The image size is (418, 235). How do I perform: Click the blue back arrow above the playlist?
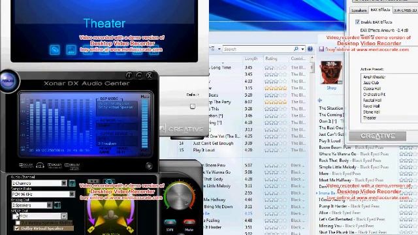click(320, 100)
